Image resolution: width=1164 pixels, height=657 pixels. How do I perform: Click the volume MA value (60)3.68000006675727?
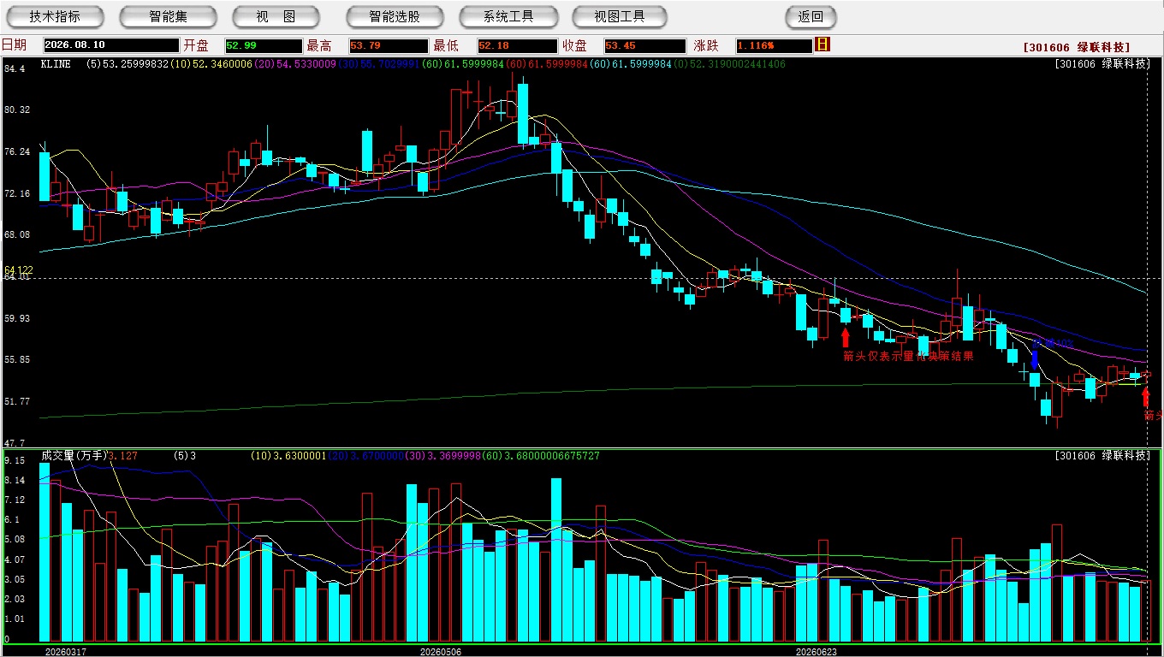pos(542,456)
